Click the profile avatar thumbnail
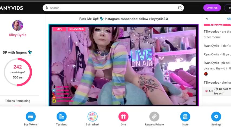The width and height of the screenshot is (231, 129). pyautogui.click(x=18, y=26)
